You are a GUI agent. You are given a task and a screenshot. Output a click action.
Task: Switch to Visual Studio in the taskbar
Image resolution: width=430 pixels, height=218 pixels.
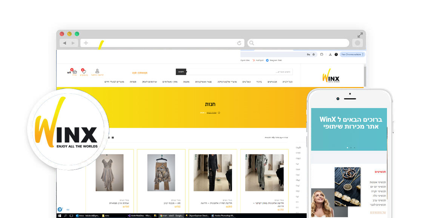(x=140, y=216)
